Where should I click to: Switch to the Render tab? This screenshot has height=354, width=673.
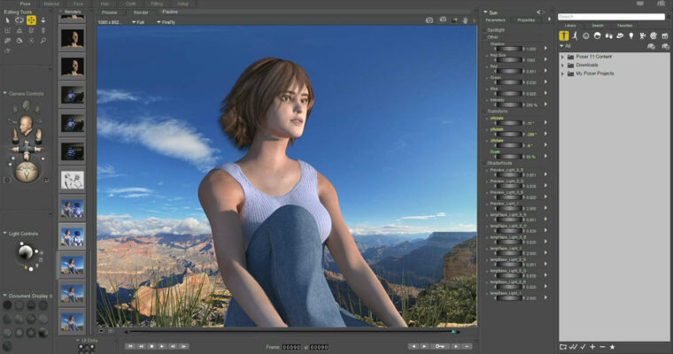pos(141,12)
